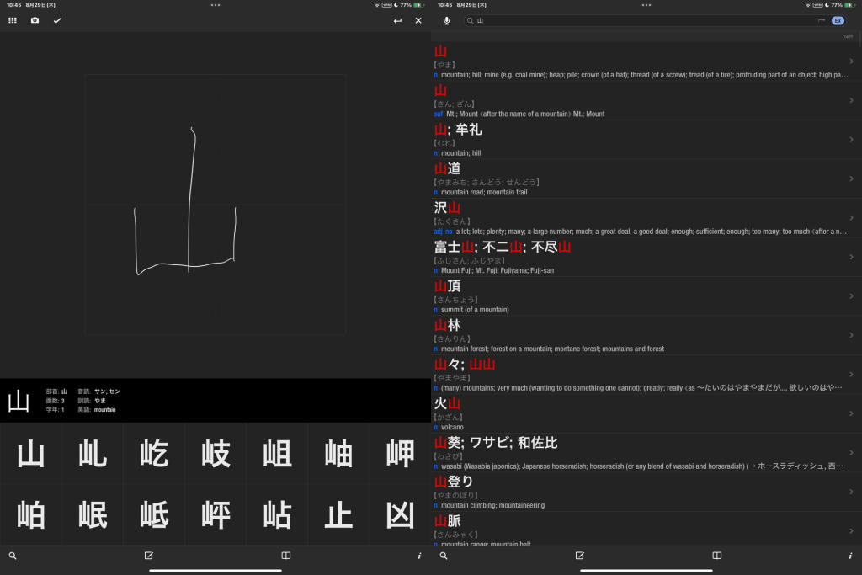The height and width of the screenshot is (575, 862).
Task: Open the info icon at the bottom right
Action: point(849,556)
